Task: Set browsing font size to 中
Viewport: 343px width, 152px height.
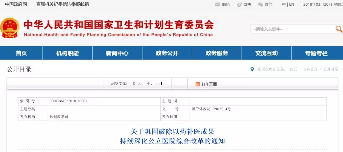Action: coord(149,84)
